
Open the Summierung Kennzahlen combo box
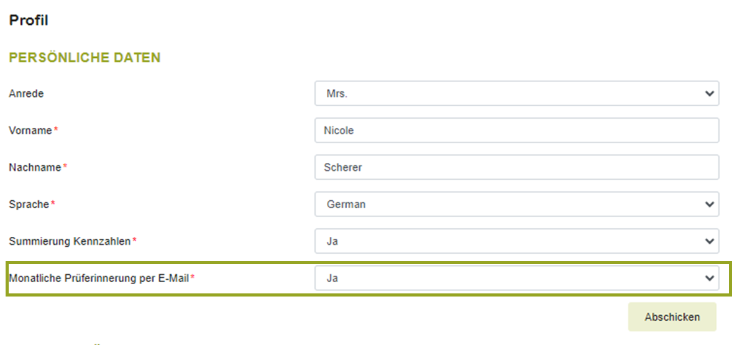tap(516, 241)
